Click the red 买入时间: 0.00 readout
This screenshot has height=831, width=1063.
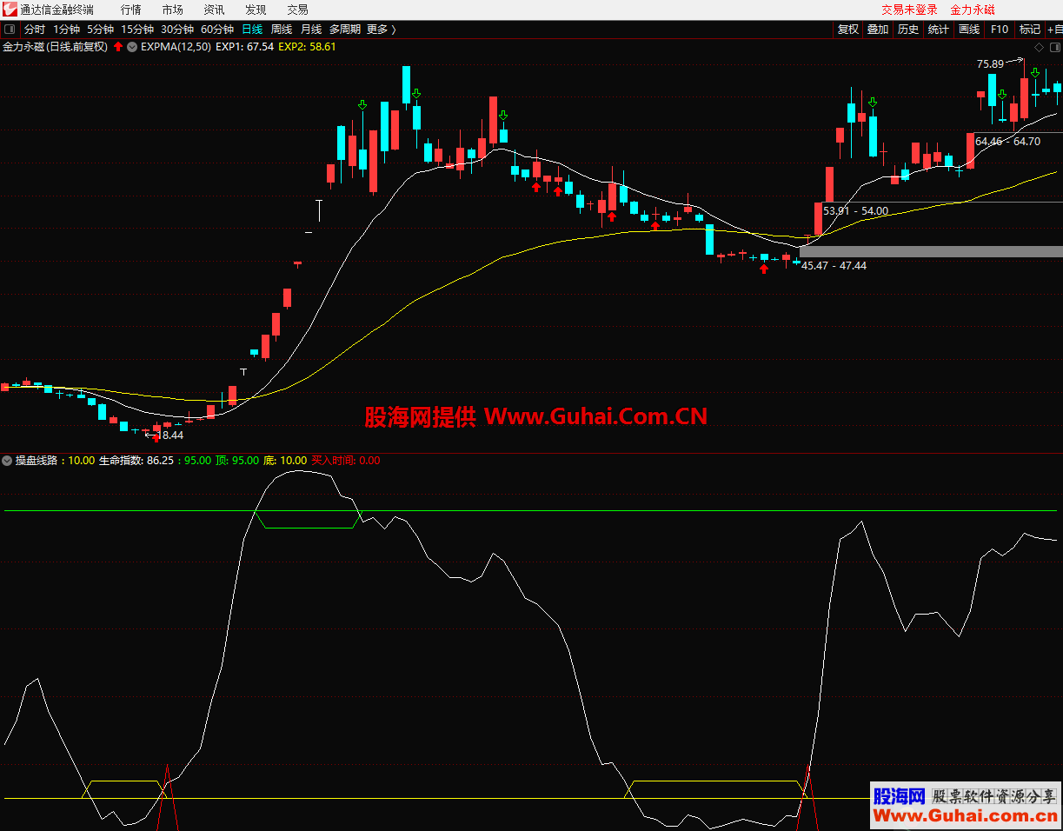click(x=346, y=461)
